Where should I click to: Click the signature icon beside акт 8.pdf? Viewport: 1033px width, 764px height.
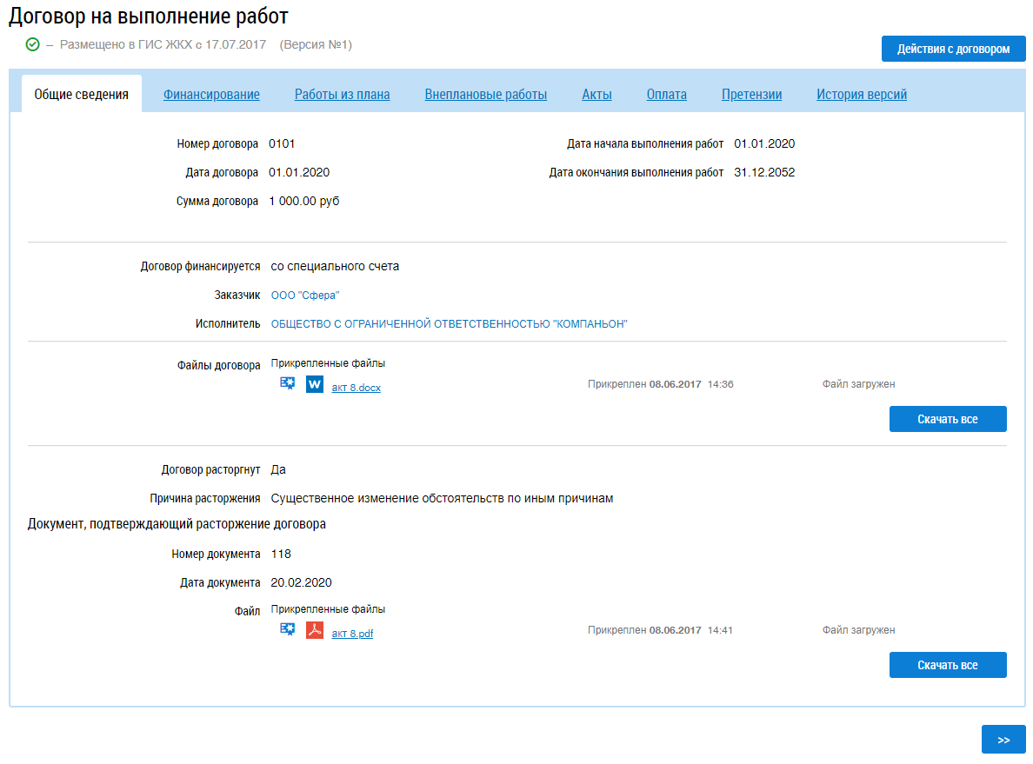click(x=287, y=630)
